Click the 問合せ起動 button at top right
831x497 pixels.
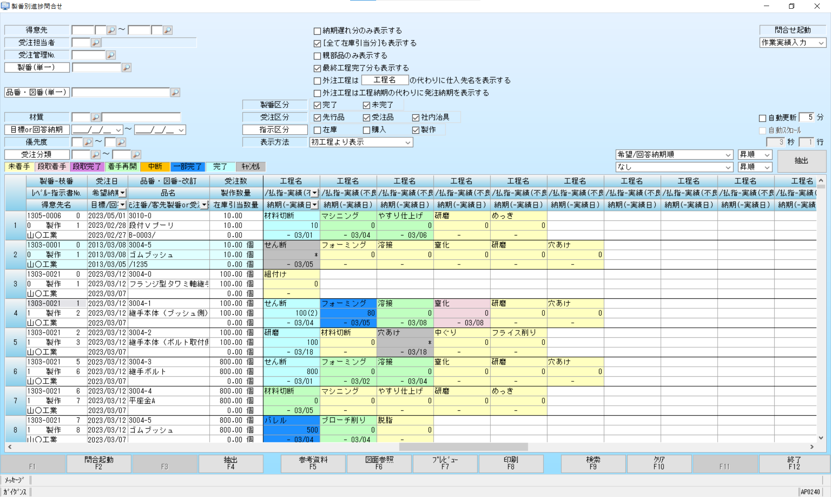pyautogui.click(x=792, y=30)
